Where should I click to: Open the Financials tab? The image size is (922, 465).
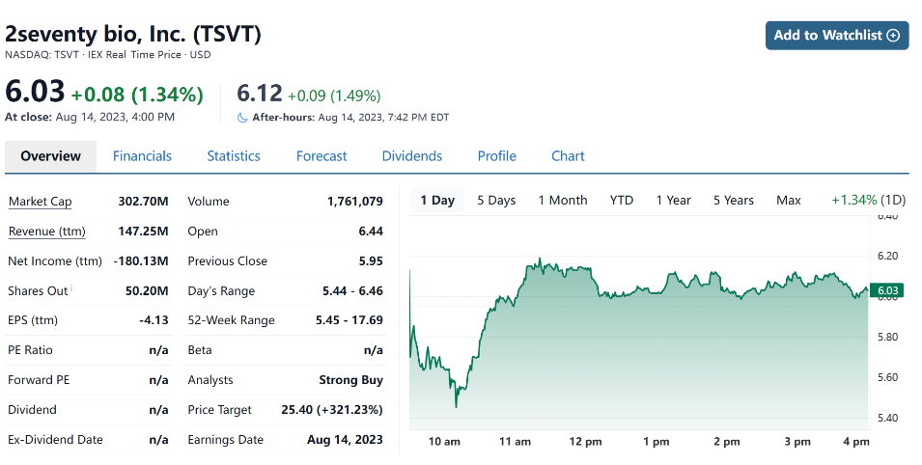point(142,156)
